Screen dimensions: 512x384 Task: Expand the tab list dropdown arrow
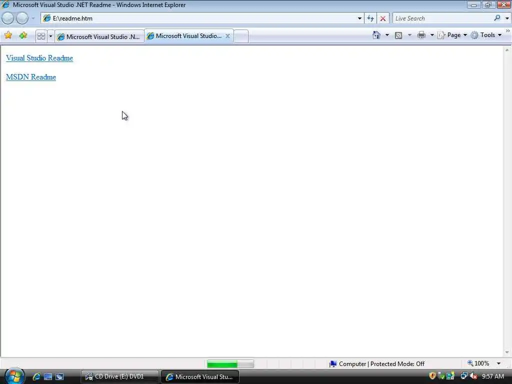[50, 36]
